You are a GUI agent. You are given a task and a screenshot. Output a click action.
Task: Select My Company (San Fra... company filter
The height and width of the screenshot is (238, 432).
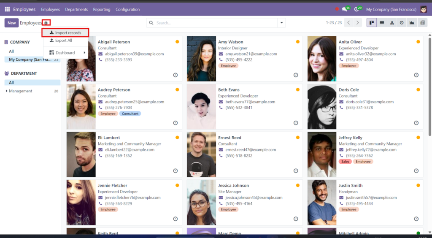32,59
